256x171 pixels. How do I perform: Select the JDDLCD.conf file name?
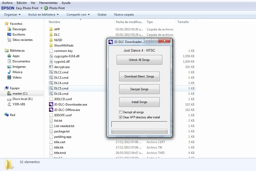[63, 99]
